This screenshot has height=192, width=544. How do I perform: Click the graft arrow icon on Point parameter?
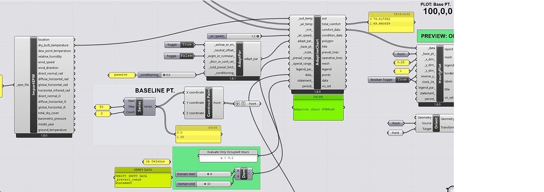237,103
